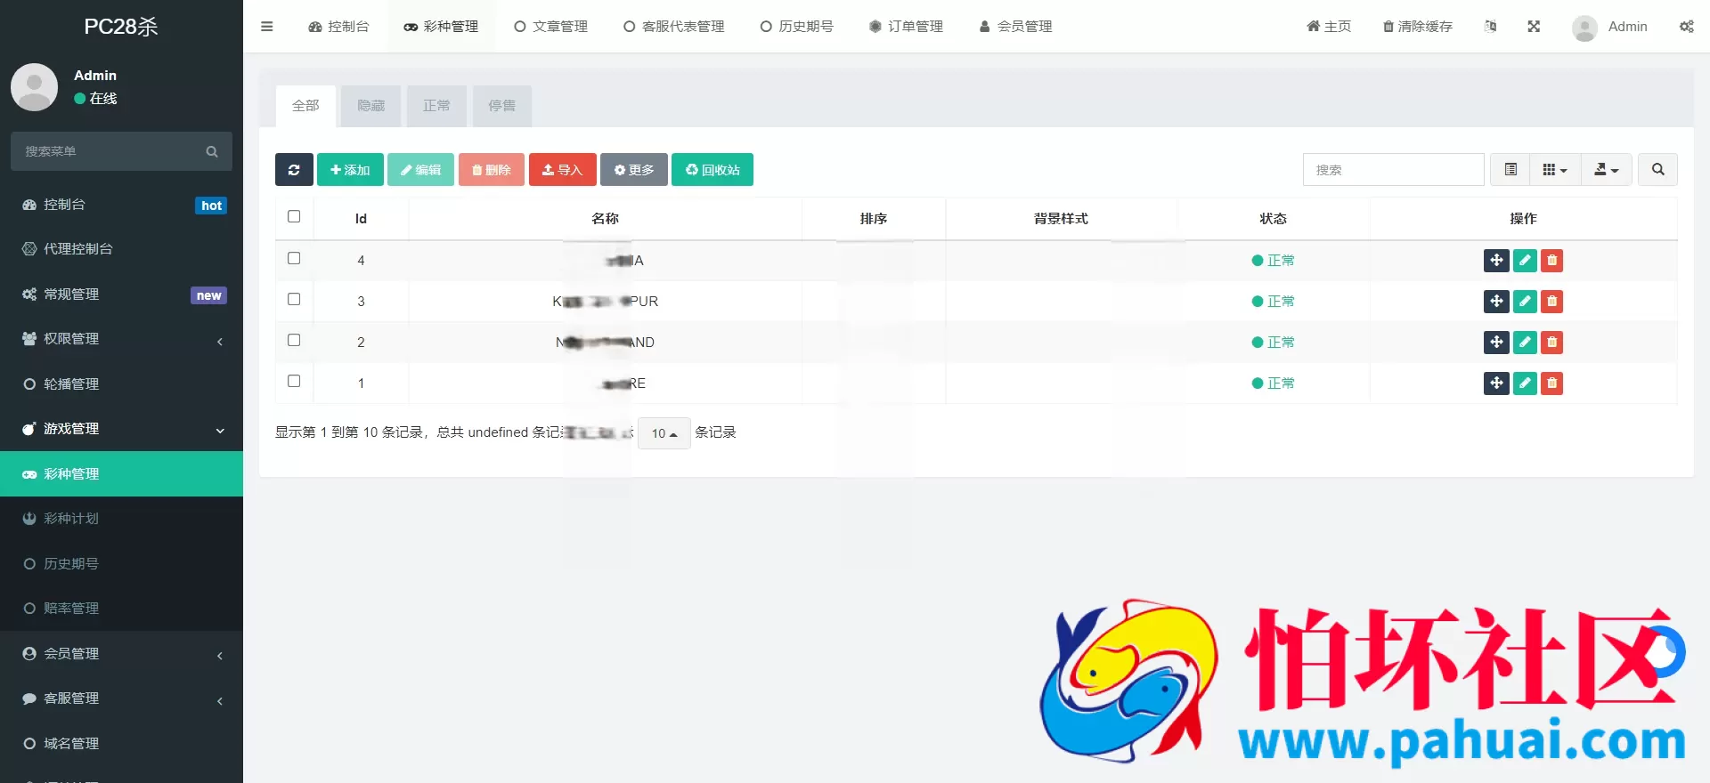Click the search magnifier button beside table tools
This screenshot has height=783, width=1710.
click(x=1658, y=169)
